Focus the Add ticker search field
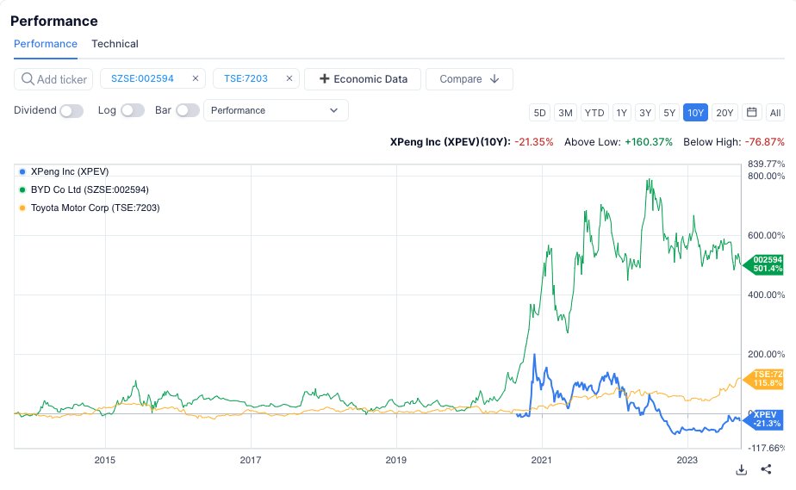Image resolution: width=796 pixels, height=490 pixels. click(x=53, y=79)
